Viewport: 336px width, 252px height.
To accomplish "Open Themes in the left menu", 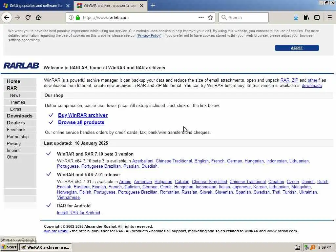I will [x=18, y=102].
